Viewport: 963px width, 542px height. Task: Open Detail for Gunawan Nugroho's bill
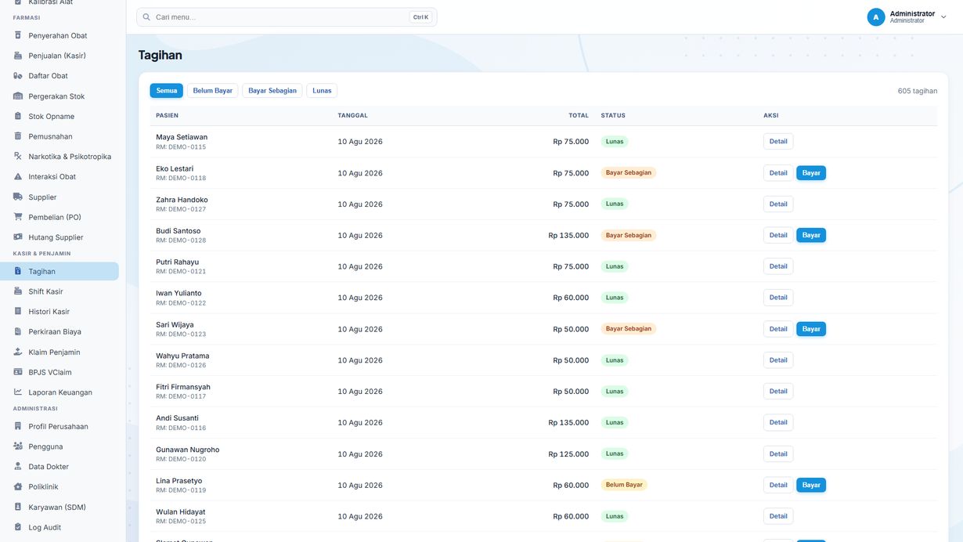(778, 454)
